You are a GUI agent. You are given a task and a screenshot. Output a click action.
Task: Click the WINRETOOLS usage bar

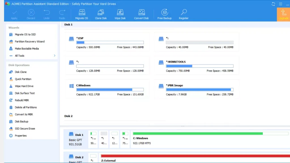pos(200,66)
